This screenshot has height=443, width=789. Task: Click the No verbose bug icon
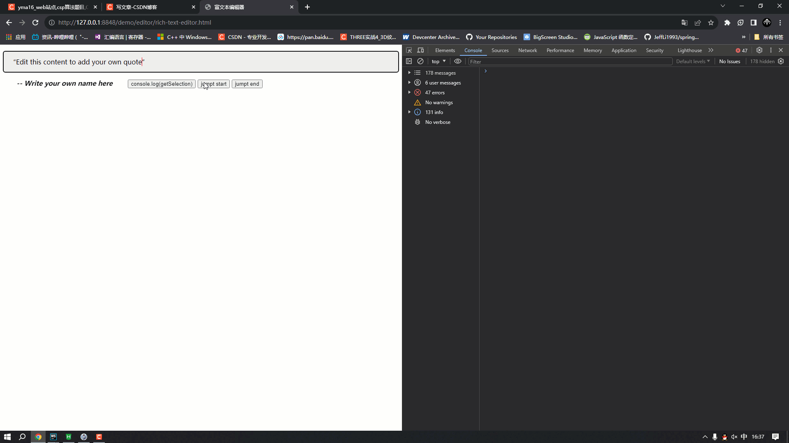point(418,122)
